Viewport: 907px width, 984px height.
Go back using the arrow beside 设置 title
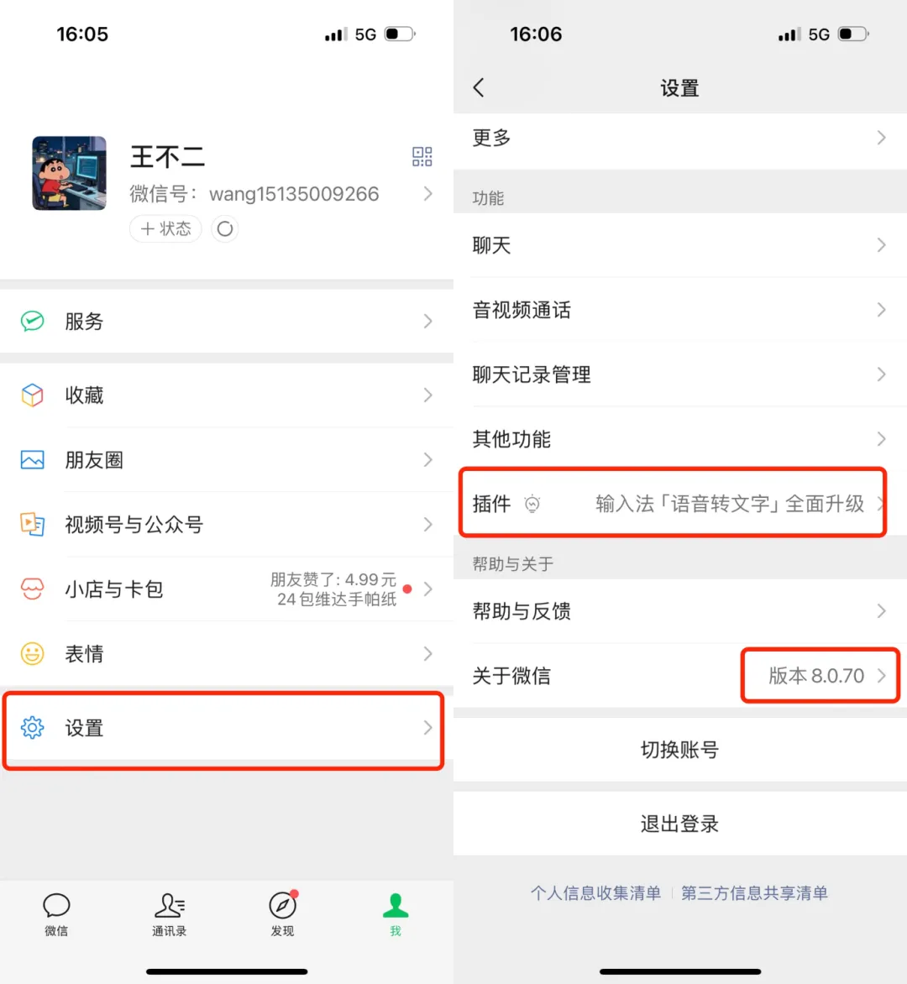tap(479, 87)
